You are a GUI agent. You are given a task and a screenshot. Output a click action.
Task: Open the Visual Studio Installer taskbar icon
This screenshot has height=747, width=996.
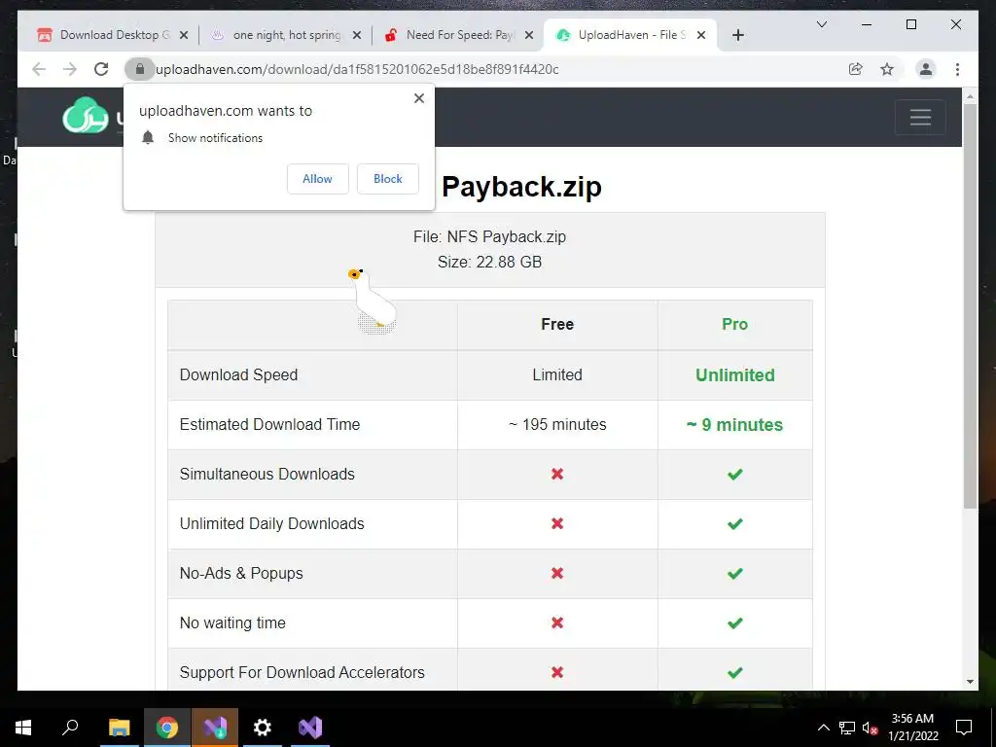pos(215,728)
